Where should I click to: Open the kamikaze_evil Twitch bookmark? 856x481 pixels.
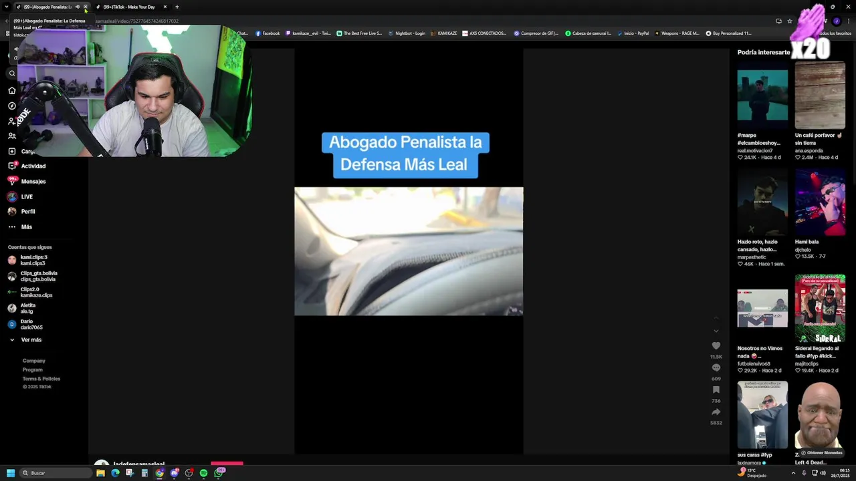click(x=308, y=33)
